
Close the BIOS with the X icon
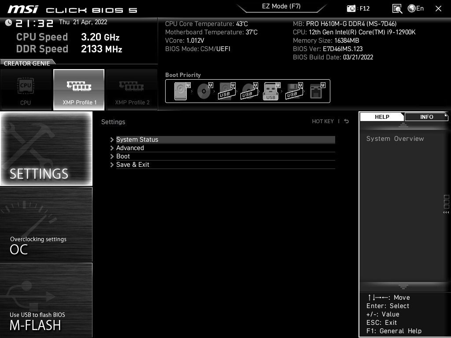(x=438, y=9)
